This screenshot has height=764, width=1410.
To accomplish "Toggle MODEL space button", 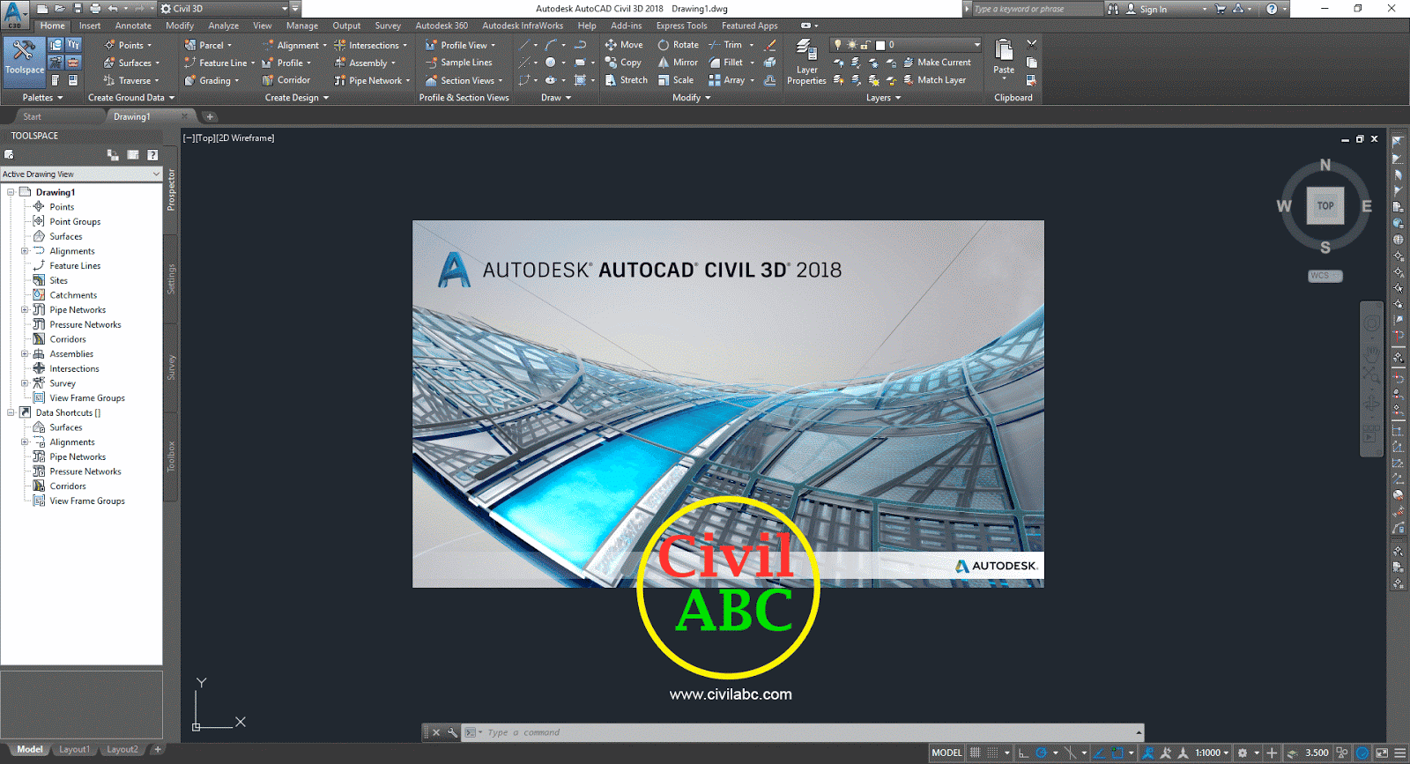I will click(x=947, y=753).
